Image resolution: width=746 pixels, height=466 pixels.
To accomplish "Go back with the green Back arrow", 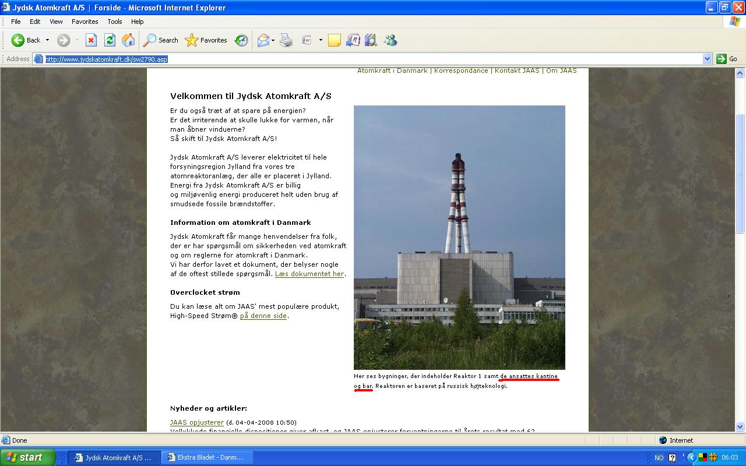I will point(18,40).
